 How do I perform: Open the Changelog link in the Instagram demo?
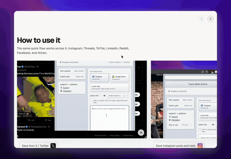pyautogui.click(x=175, y=120)
